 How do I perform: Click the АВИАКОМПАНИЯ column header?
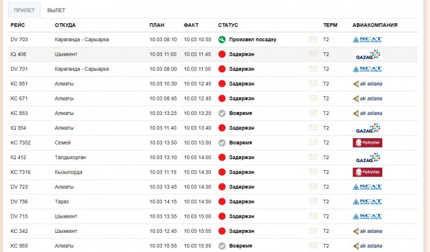pyautogui.click(x=375, y=25)
